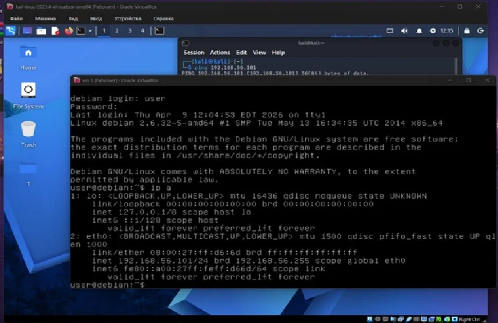The height and width of the screenshot is (323, 498).
Task: Click the 'inet 192.168.56.101/24' address line
Action: click(249, 261)
